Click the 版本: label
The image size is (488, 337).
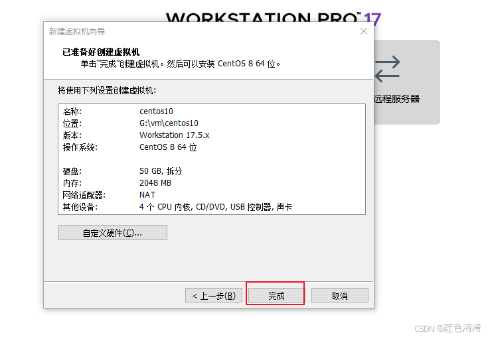click(72, 135)
